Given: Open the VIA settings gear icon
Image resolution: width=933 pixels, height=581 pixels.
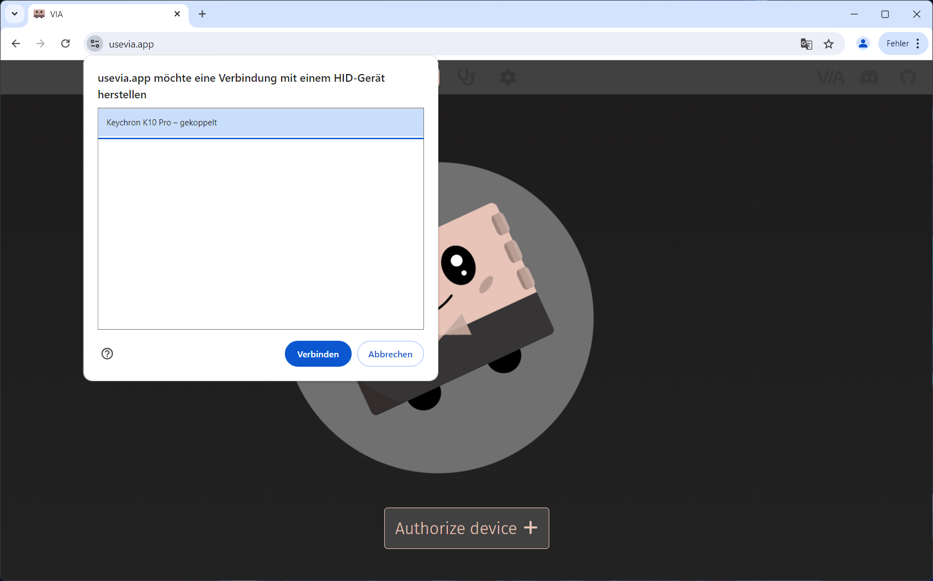Looking at the screenshot, I should (508, 77).
